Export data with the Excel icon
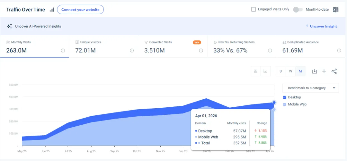This screenshot has height=161, width=347. point(335,10)
